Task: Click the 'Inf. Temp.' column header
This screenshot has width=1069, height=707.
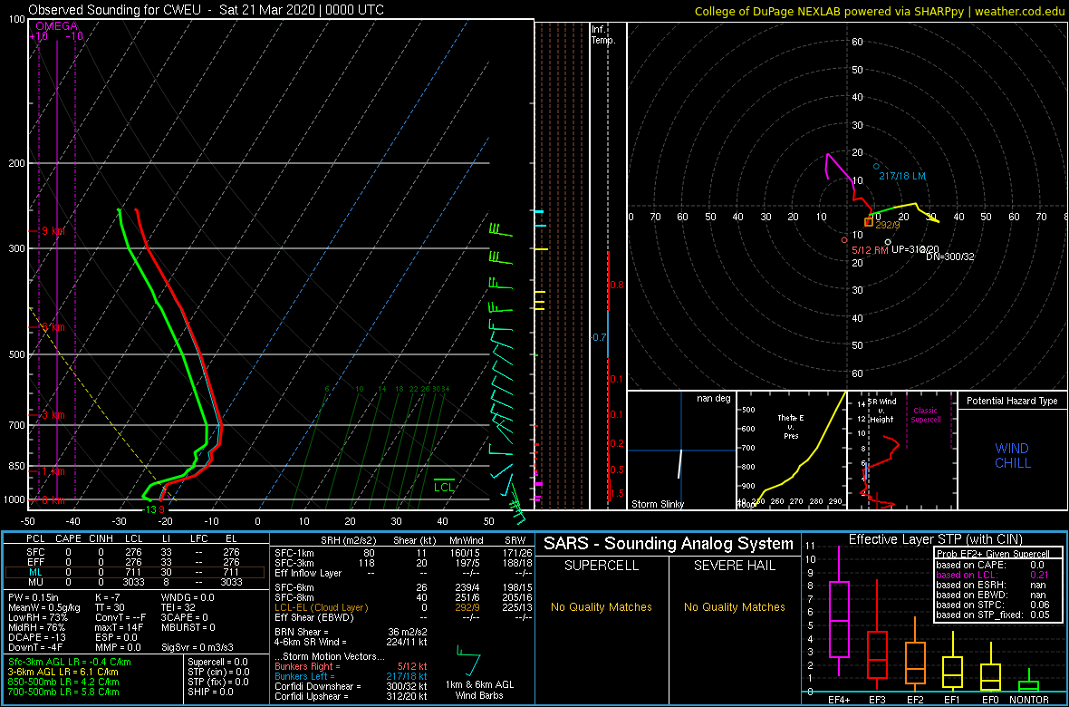Action: (603, 34)
